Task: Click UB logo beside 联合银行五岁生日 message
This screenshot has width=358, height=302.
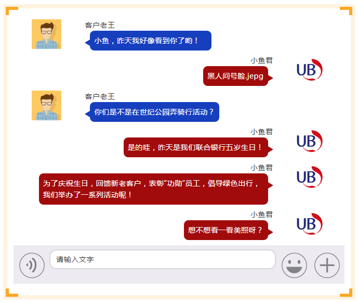Action: pos(310,141)
